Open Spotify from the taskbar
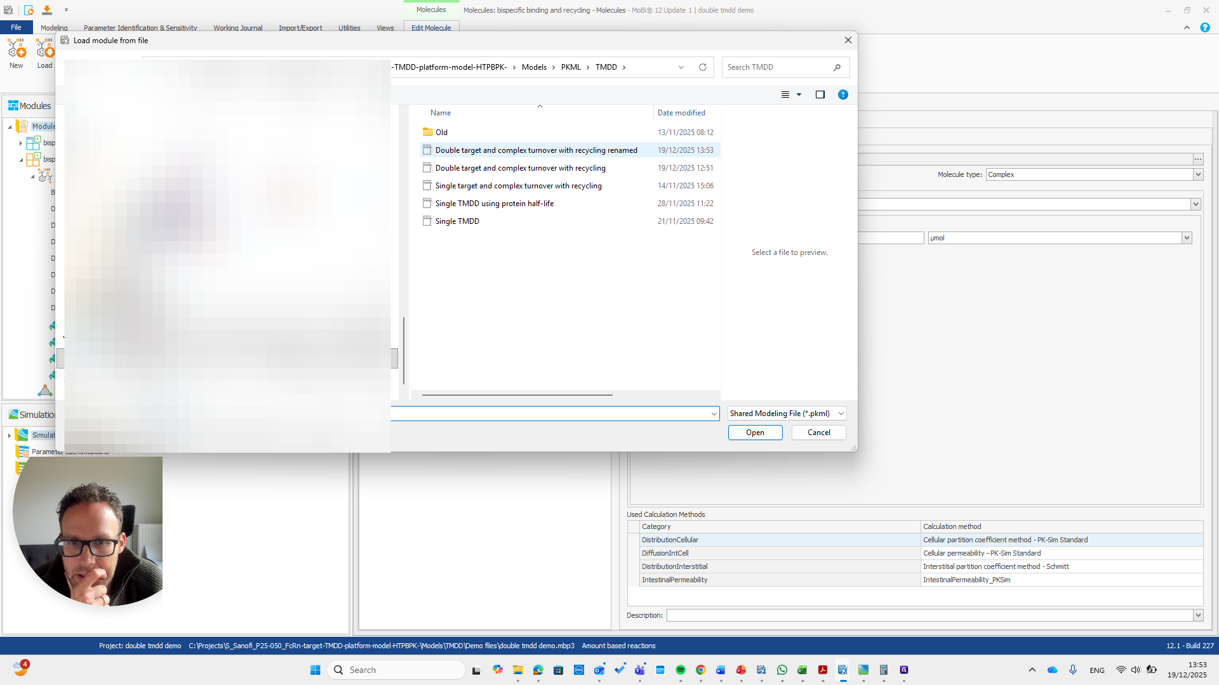The height and width of the screenshot is (685, 1219). [x=681, y=669]
